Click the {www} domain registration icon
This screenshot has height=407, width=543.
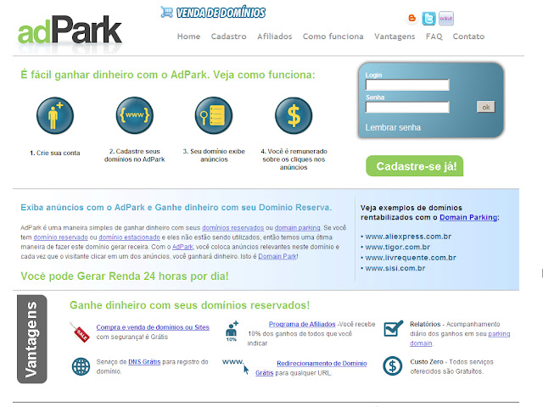point(135,115)
